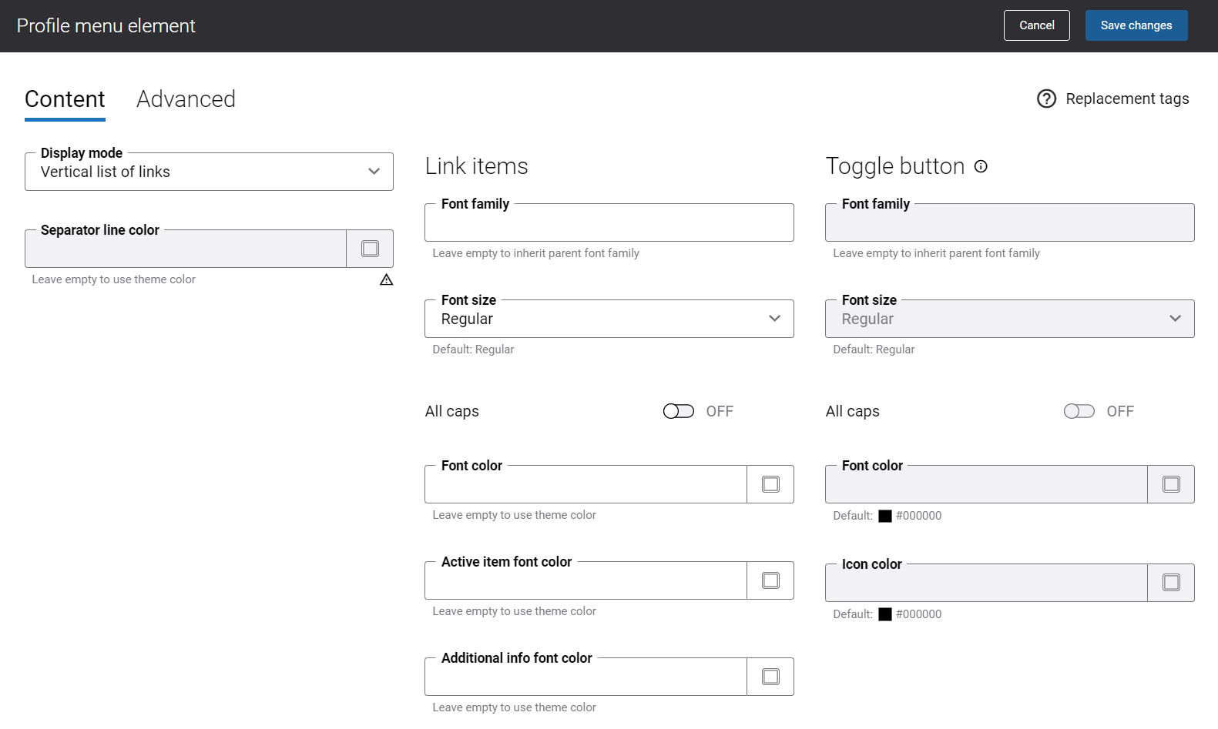This screenshot has height=729, width=1218.
Task: Open Icon color picker
Action: (x=1171, y=583)
